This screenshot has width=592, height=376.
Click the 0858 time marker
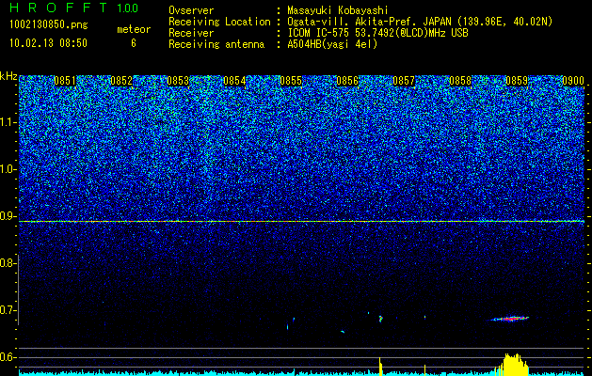[460, 81]
